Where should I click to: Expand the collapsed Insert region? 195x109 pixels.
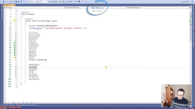coord(16,50)
